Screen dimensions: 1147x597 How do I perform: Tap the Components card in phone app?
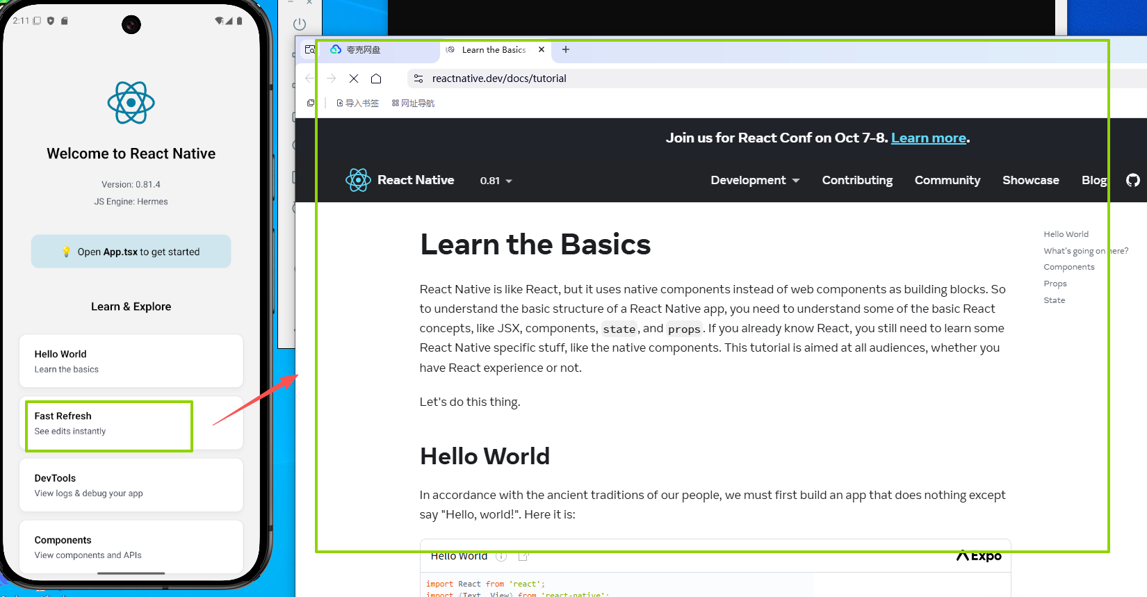[x=131, y=547]
